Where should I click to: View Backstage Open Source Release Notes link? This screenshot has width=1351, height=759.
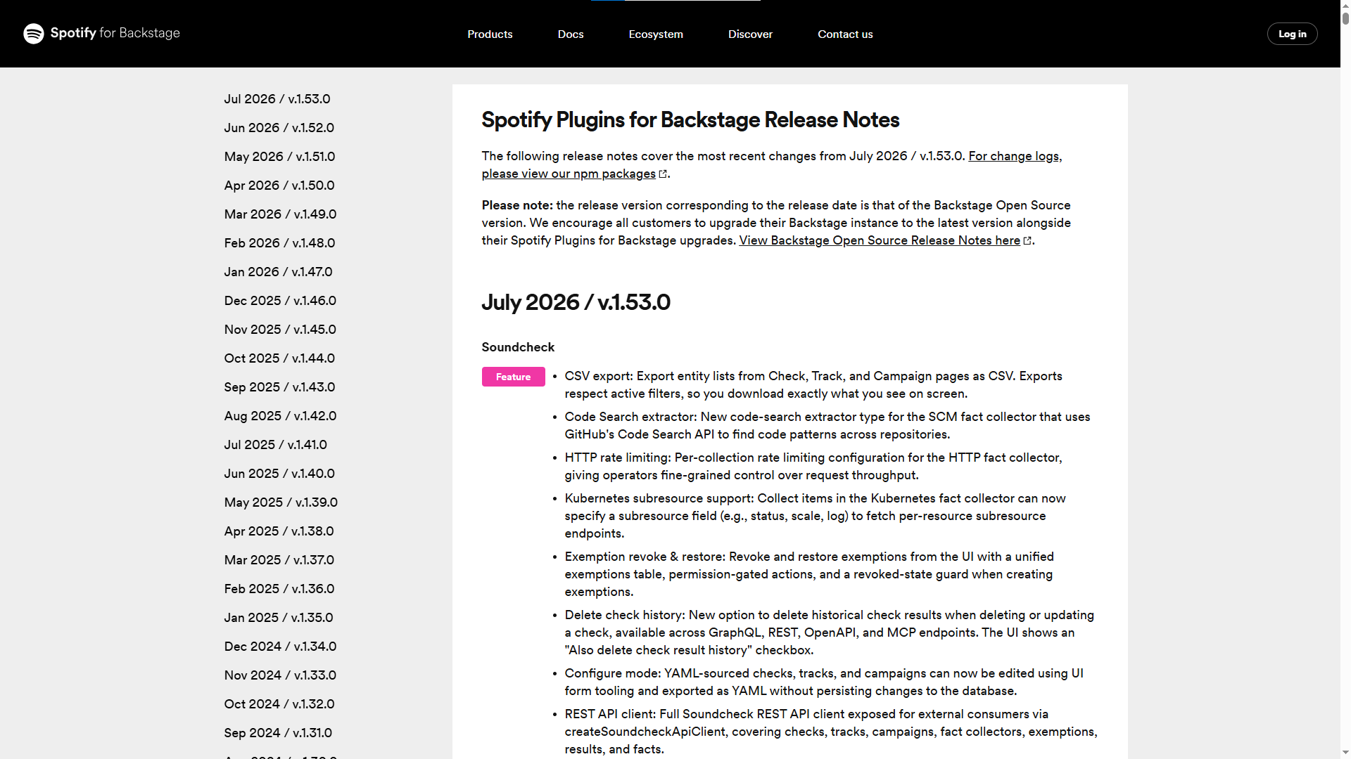point(880,240)
